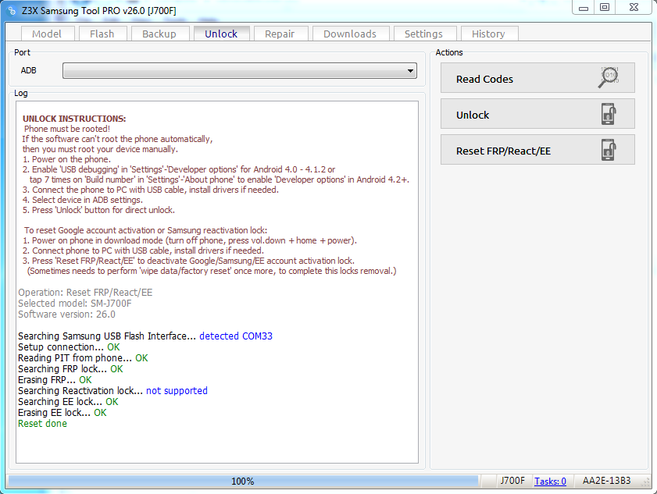
Task: Click 'Reset done' log line
Action: point(42,424)
